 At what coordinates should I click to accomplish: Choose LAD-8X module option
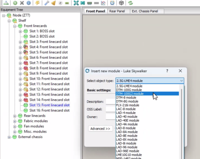point(147,139)
